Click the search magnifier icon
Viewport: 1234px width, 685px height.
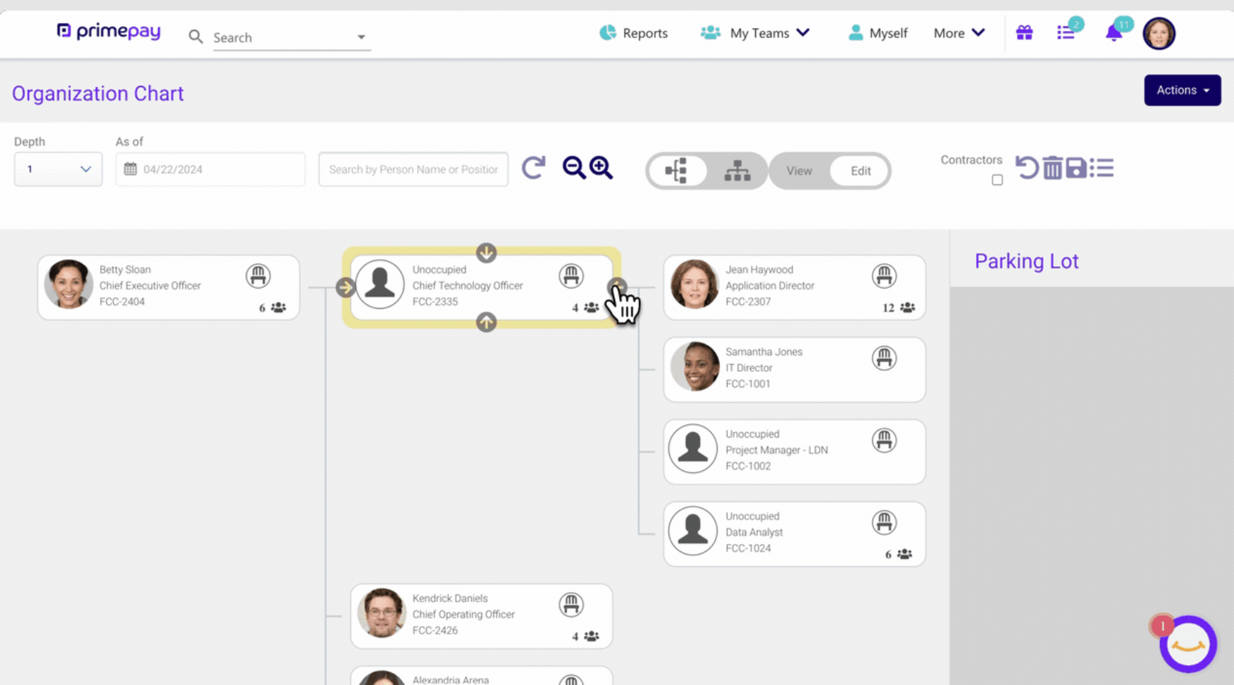[196, 37]
